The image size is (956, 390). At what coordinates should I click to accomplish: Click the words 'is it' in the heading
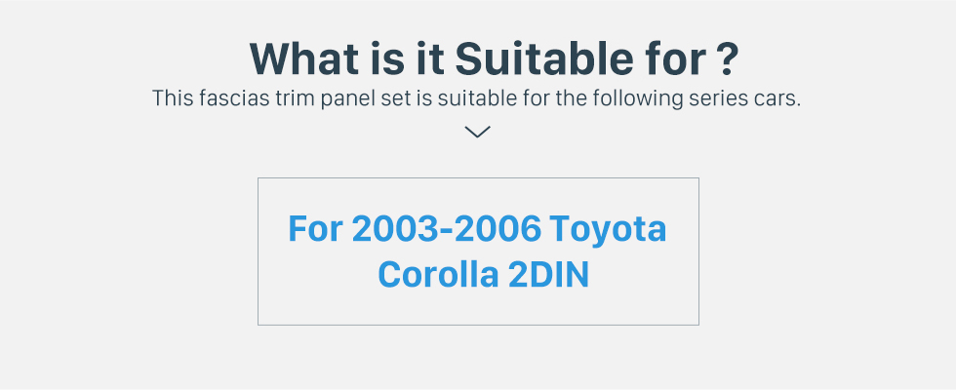pos(408,58)
